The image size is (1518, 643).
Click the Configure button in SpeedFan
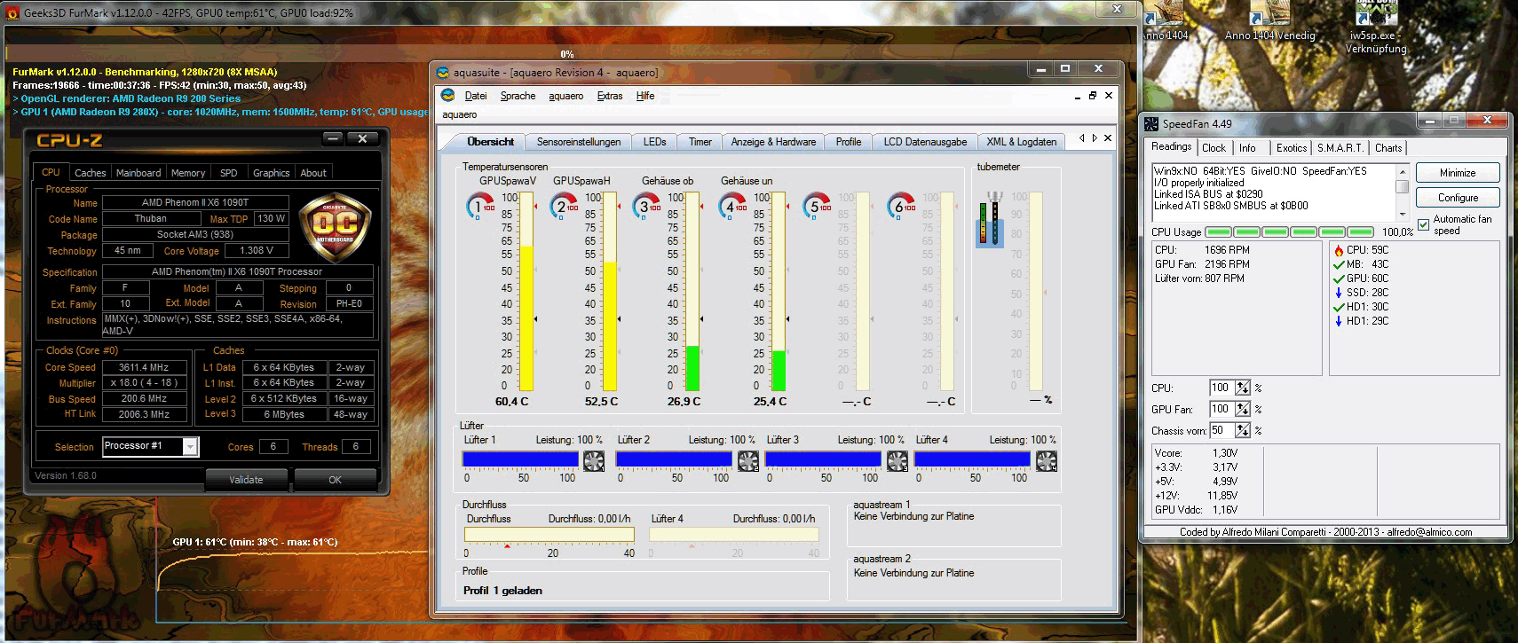coord(1458,198)
